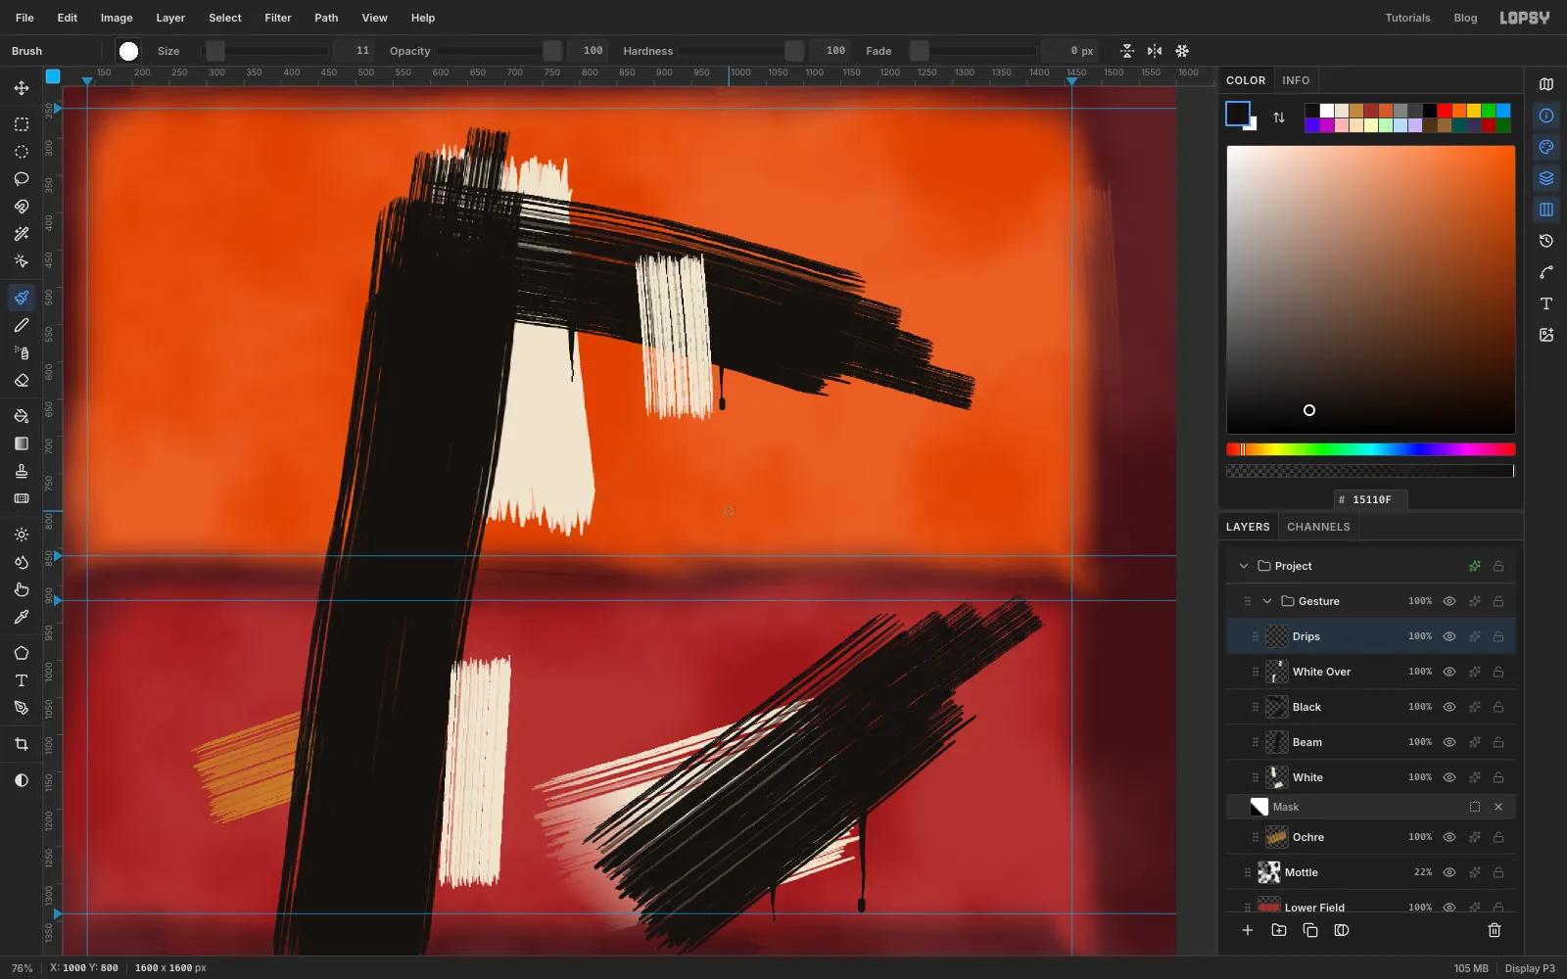1567x979 pixels.
Task: Click the hex color input field
Action: click(1371, 499)
